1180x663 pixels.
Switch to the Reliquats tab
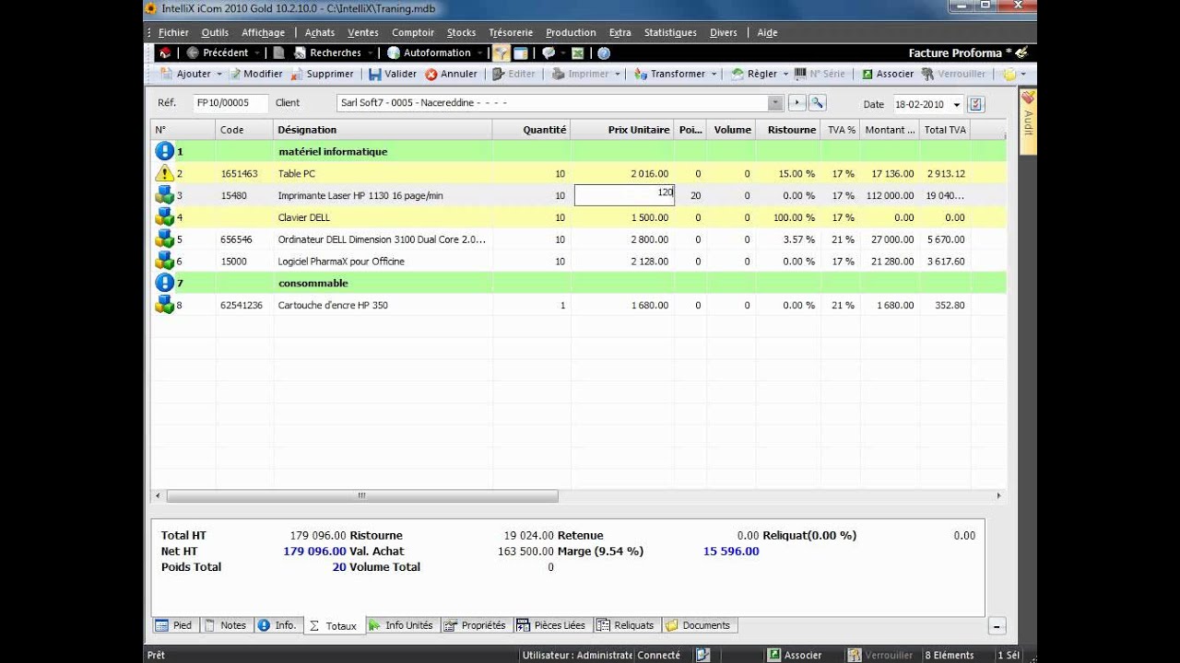(626, 625)
